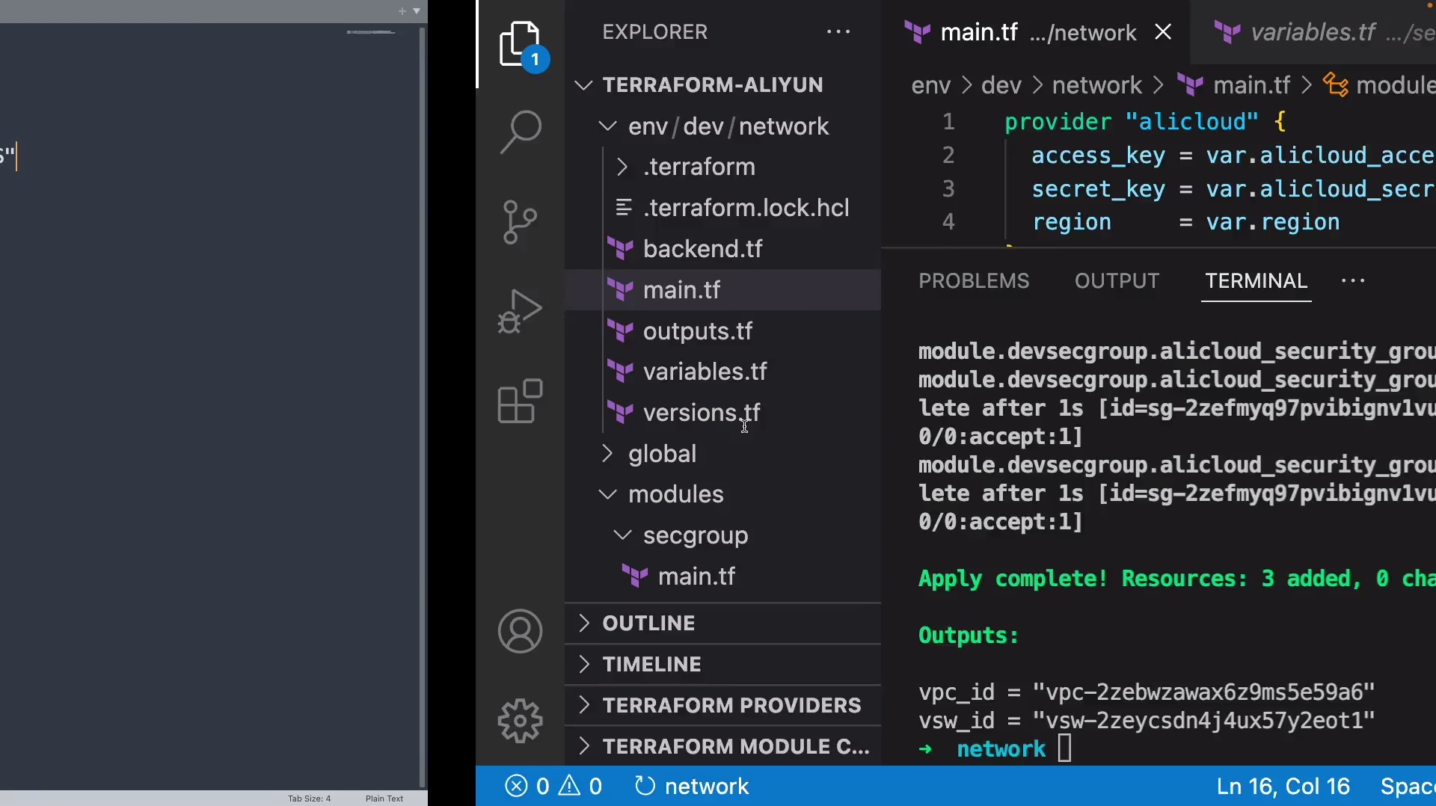The image size is (1436, 806).
Task: Open the Search view in activity bar
Action: [520, 132]
